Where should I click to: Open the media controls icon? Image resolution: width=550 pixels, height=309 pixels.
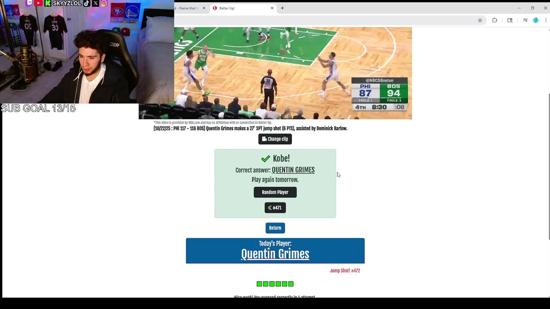525,20
